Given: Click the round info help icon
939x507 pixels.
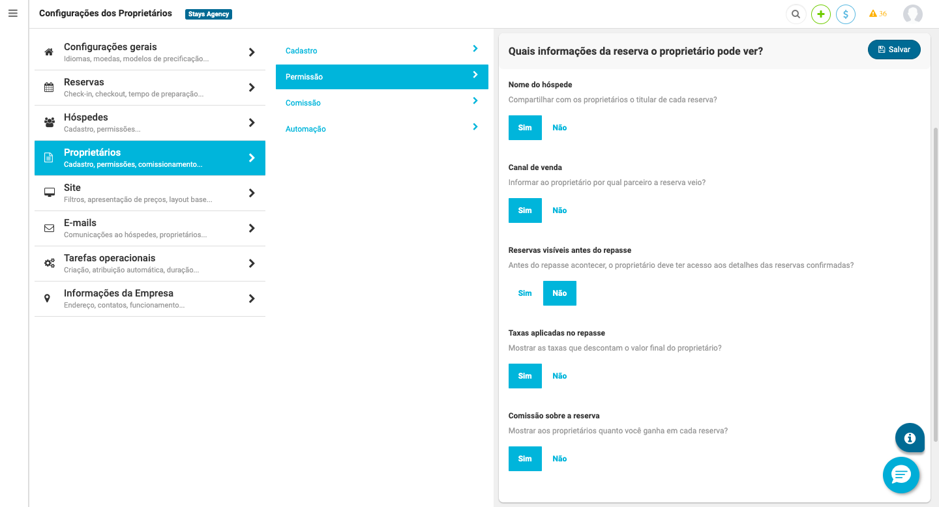Looking at the screenshot, I should click(910, 438).
